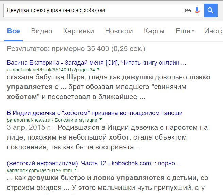The image size is (223, 195).
Task: Switch to the Видео tab
Action: [x=42, y=31]
